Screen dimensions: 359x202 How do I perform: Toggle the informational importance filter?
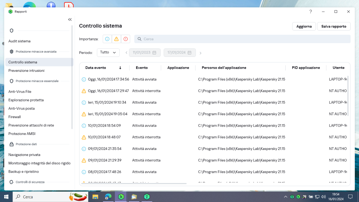coord(107,39)
